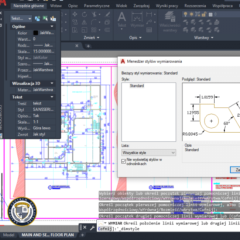
Task: Click the Treść value 'tekst' field
Action: pyautogui.click(x=44, y=103)
